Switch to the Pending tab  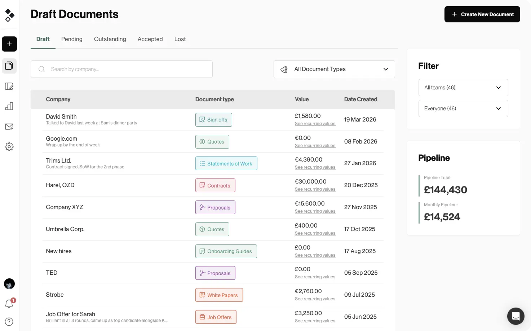point(72,39)
